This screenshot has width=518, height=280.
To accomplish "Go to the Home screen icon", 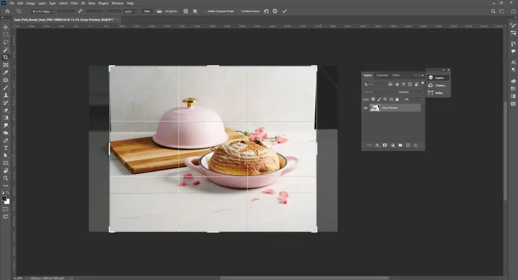I will pos(7,11).
